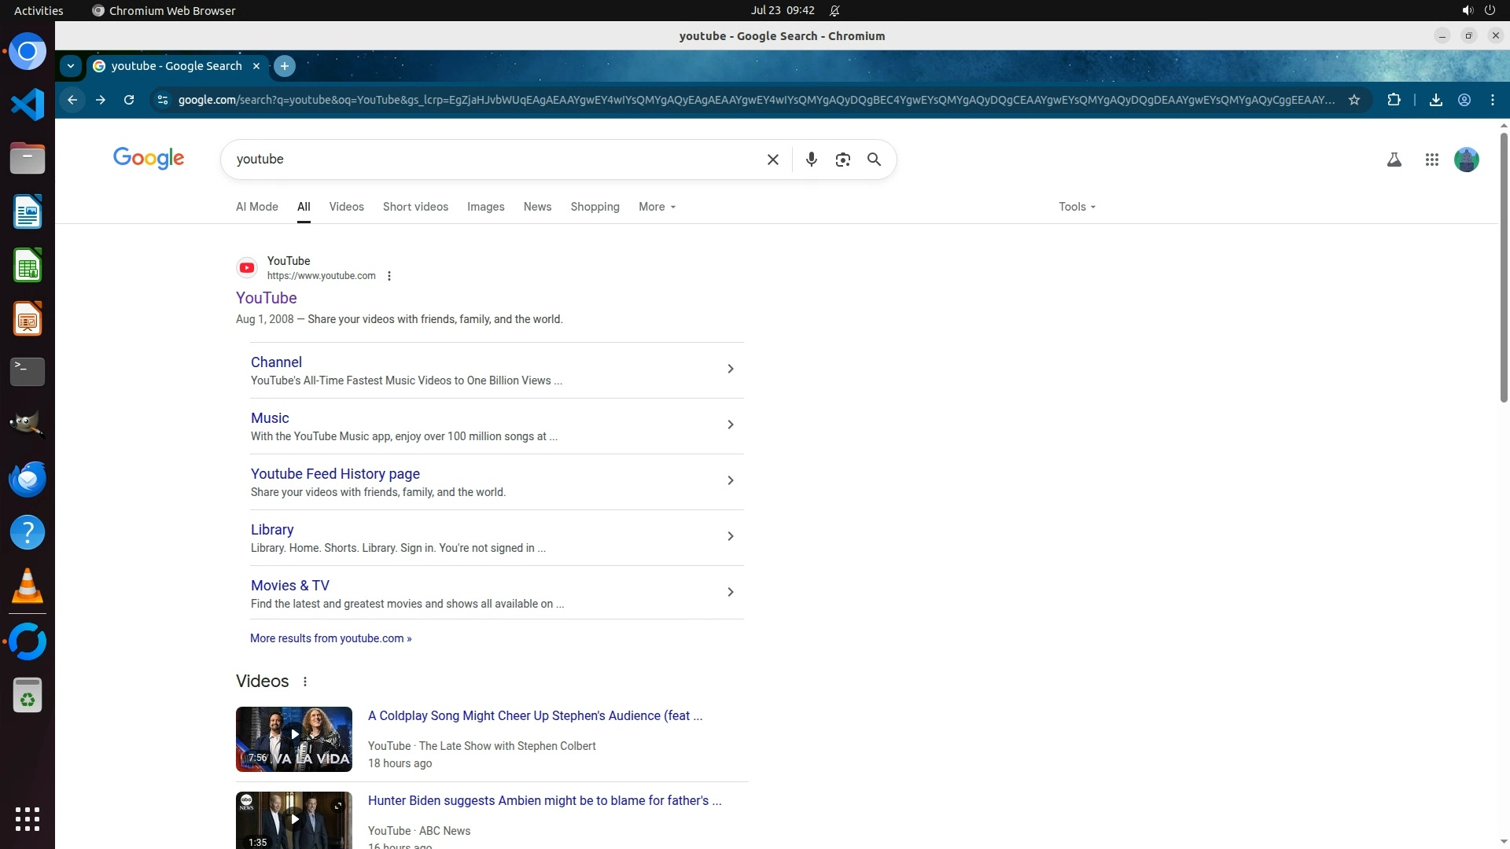1510x849 pixels.
Task: Launch VLC from the dock
Action: point(28,586)
